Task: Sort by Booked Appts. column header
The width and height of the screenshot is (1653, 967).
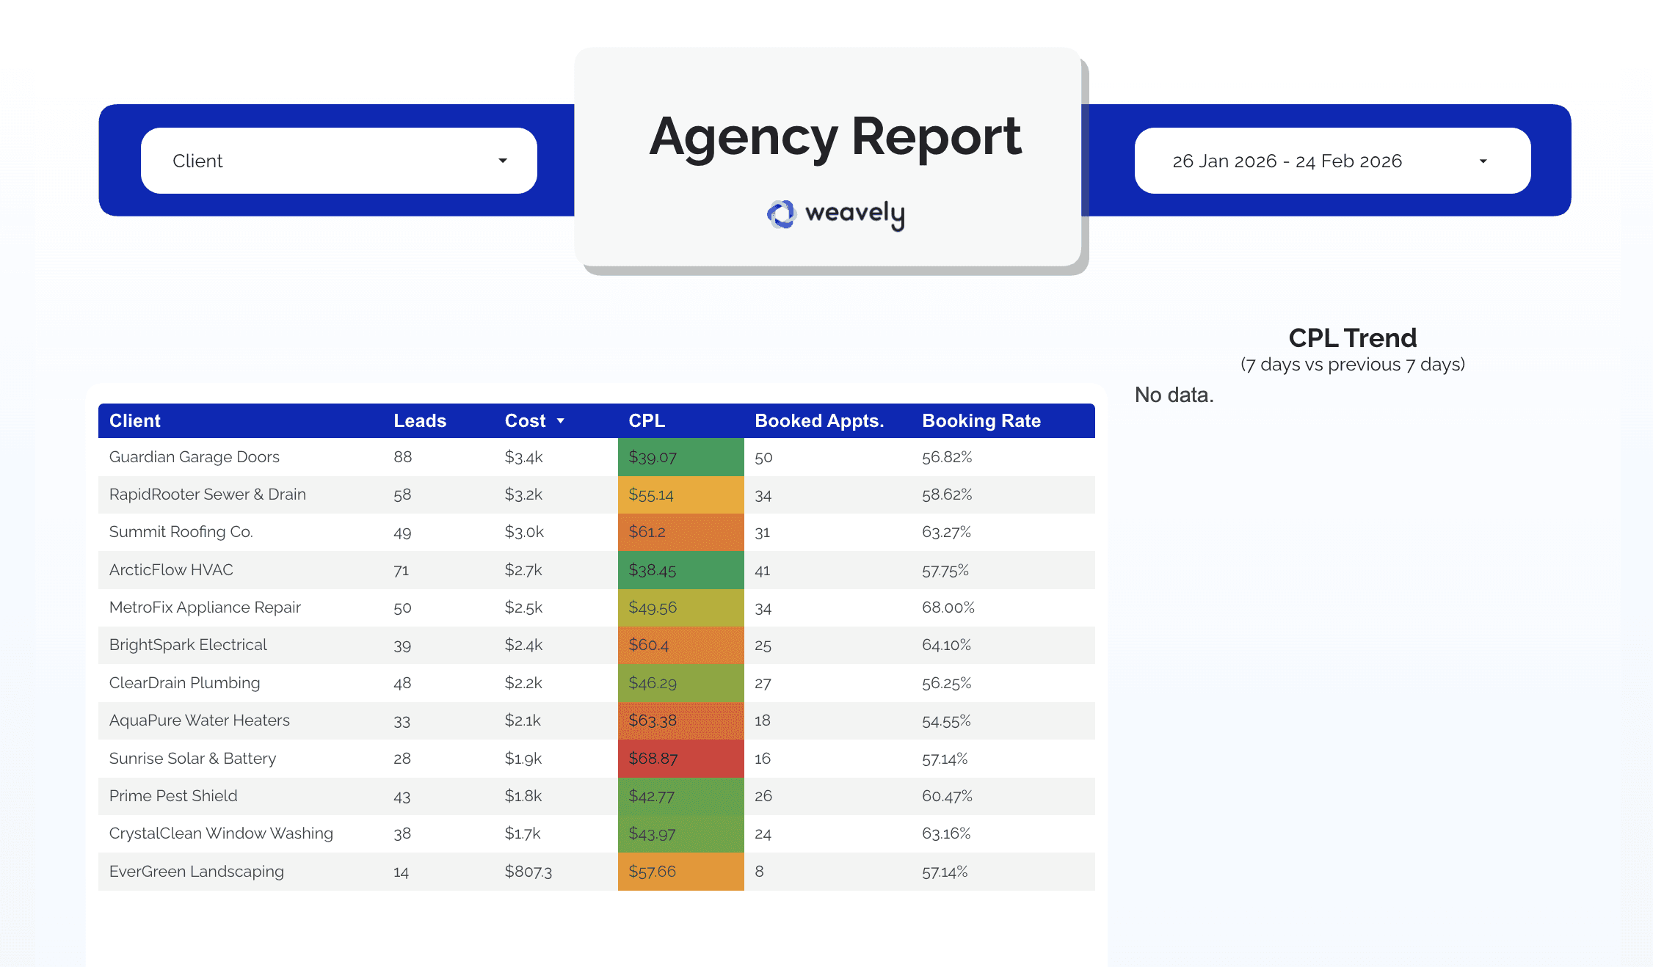Action: [818, 421]
